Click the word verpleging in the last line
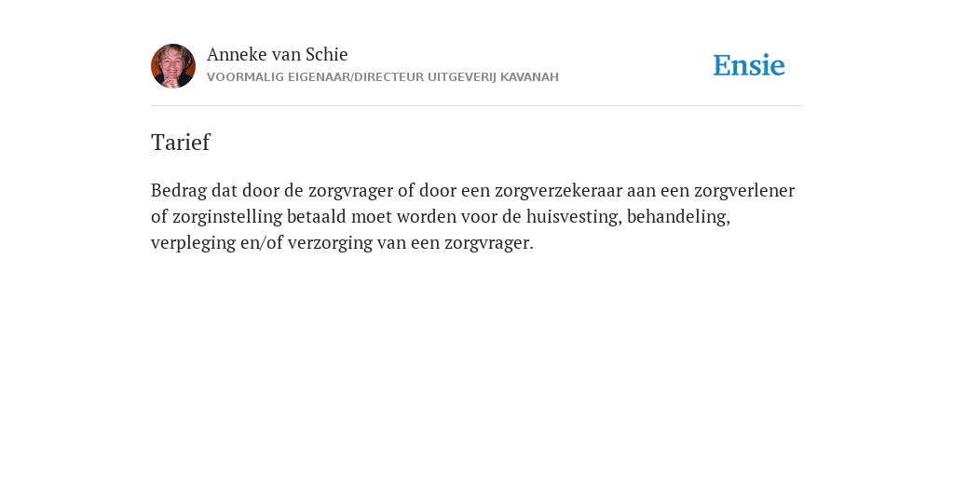The image size is (954, 477). click(192, 243)
